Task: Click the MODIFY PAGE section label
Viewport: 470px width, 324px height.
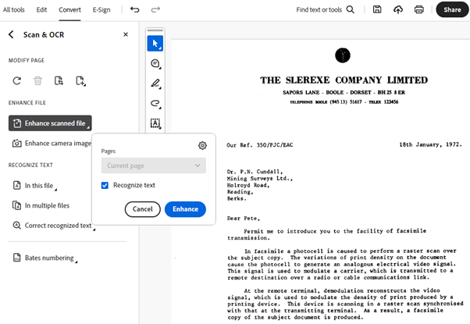Action: (x=27, y=61)
